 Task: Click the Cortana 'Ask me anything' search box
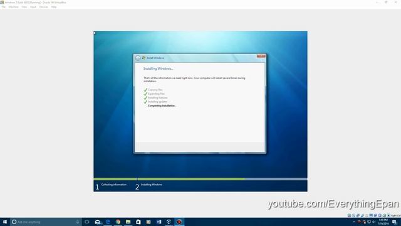[x=46, y=222]
